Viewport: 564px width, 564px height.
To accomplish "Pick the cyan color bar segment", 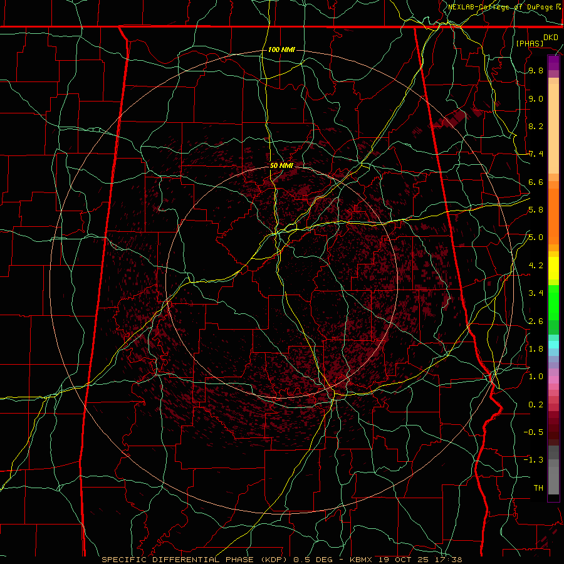I will pos(553,345).
